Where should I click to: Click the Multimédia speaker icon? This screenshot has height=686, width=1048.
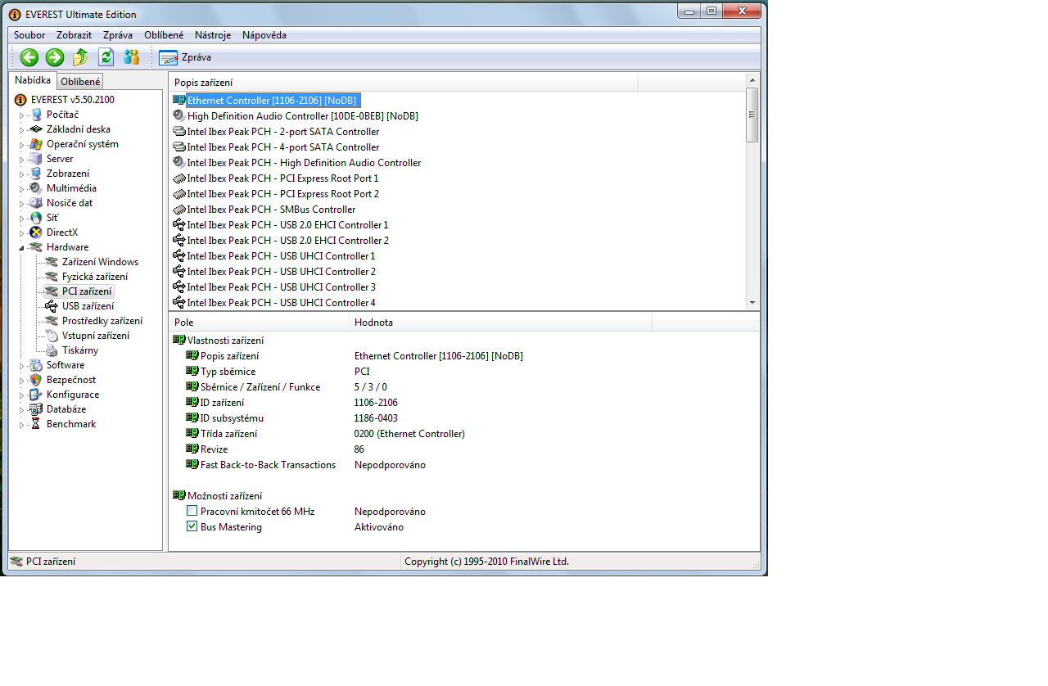[x=36, y=188]
